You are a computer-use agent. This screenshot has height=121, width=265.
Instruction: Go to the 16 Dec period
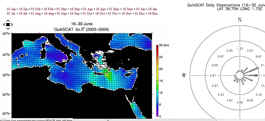[x=153, y=13]
